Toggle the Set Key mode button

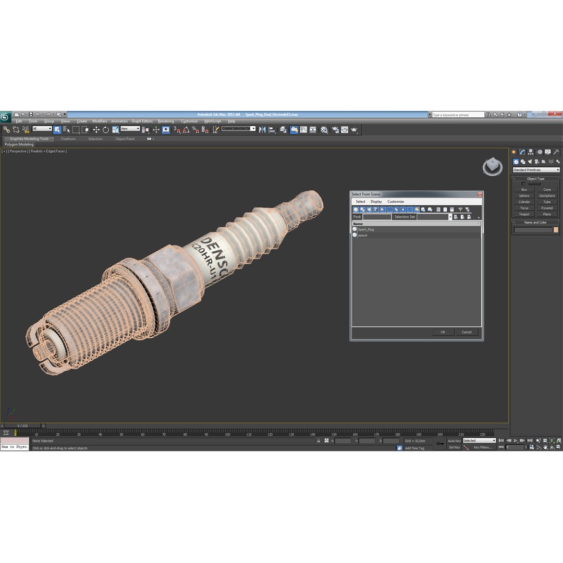[454, 447]
